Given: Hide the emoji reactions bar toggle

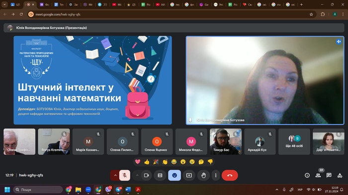Looking at the screenshot, I should [x=174, y=175].
